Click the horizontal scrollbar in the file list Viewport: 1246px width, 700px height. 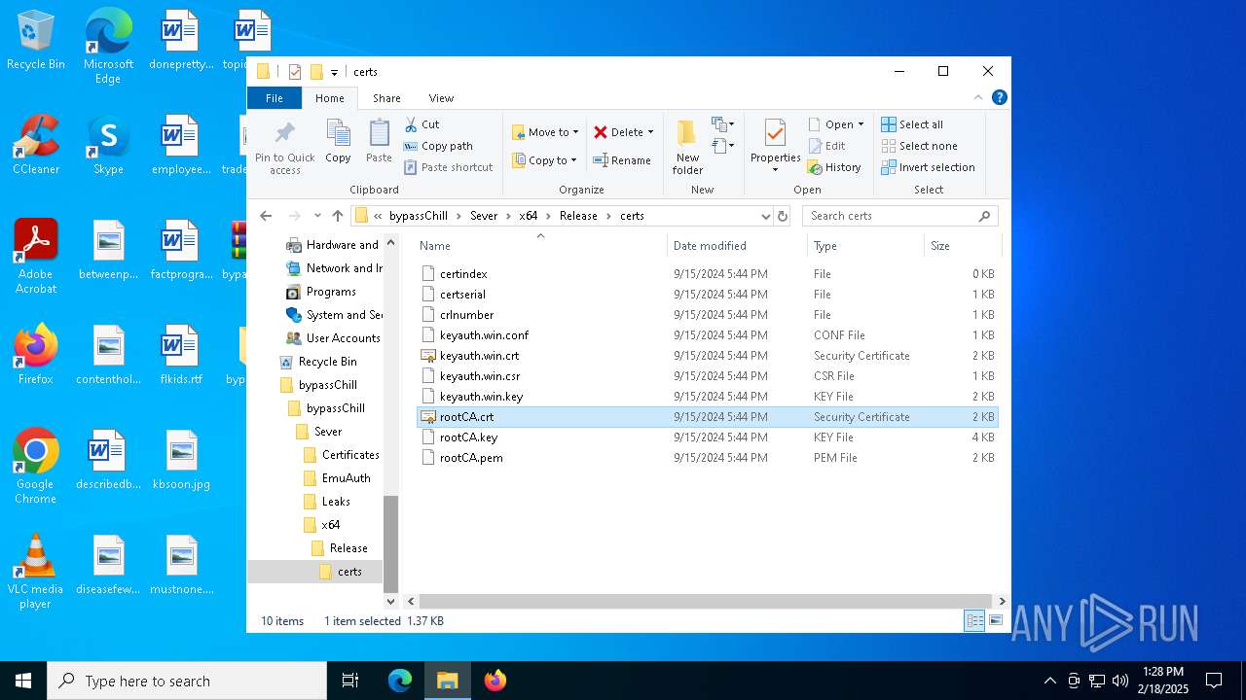coord(706,602)
